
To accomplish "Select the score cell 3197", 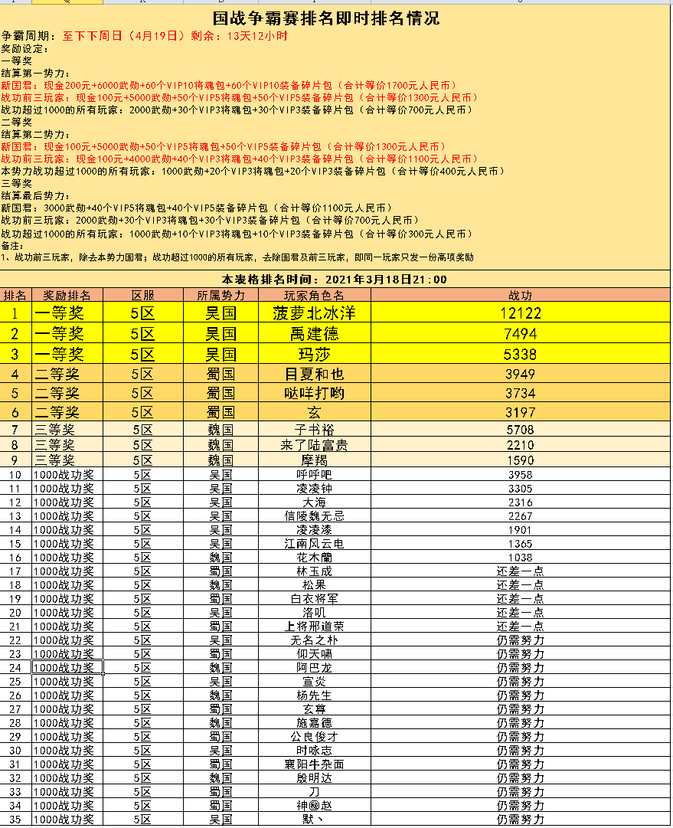I will click(x=521, y=412).
